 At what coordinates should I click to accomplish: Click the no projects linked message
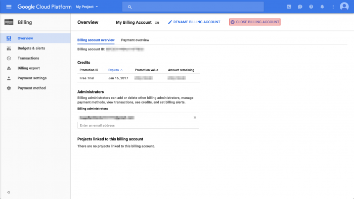[116, 146]
